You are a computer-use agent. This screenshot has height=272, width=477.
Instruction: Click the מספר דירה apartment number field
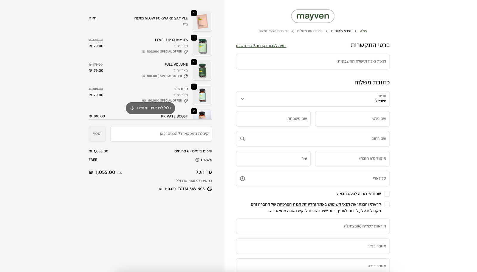(x=313, y=265)
